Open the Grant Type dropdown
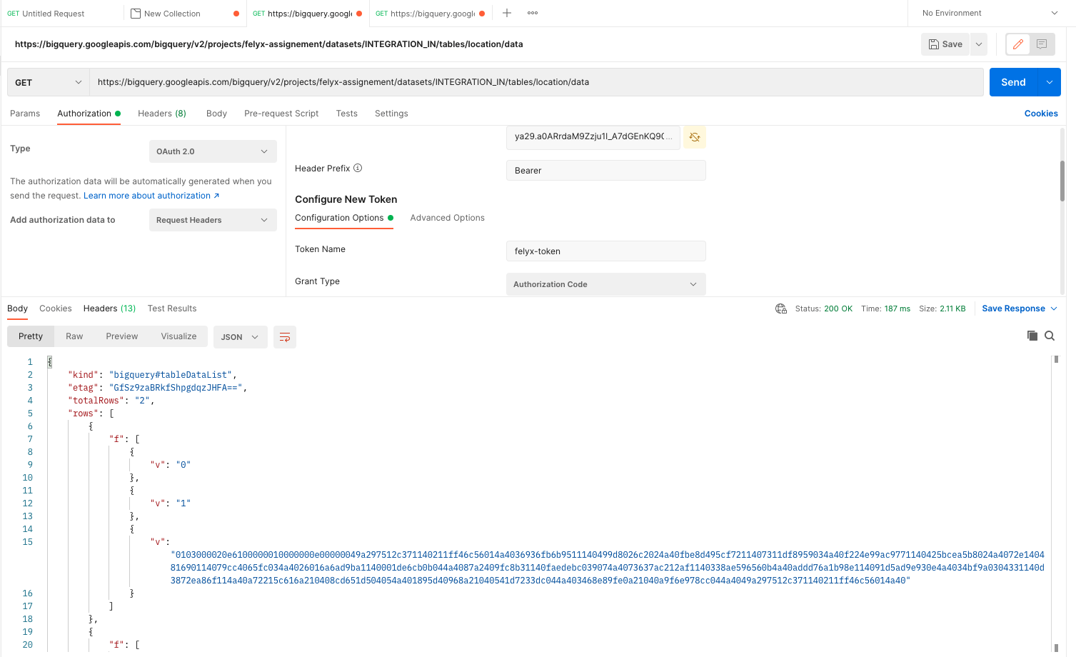 click(605, 284)
